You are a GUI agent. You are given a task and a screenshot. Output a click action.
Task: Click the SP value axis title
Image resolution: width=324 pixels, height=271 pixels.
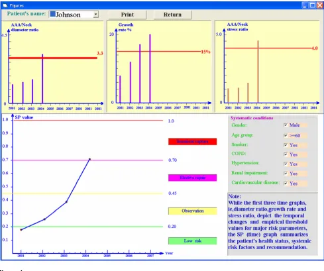[24, 117]
